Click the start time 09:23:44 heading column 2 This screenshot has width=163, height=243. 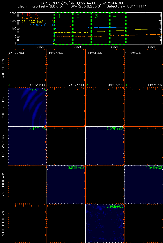point(55,53)
